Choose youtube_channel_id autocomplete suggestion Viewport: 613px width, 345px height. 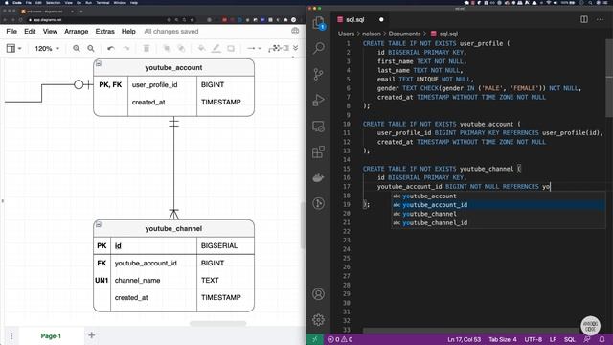point(498,223)
